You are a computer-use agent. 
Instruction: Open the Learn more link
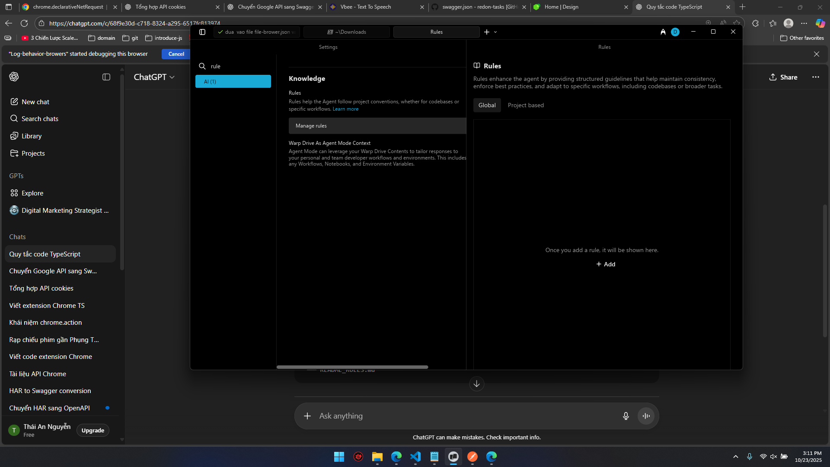345,109
